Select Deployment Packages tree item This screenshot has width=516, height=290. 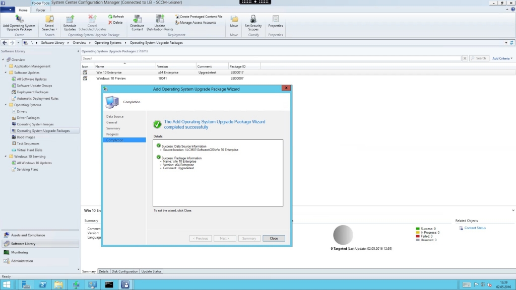point(33,92)
